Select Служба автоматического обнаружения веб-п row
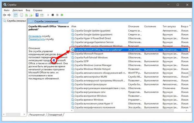The height and width of the screenshot is (123, 194). click(130, 73)
